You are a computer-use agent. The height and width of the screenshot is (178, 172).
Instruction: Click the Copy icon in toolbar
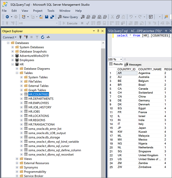118,17
